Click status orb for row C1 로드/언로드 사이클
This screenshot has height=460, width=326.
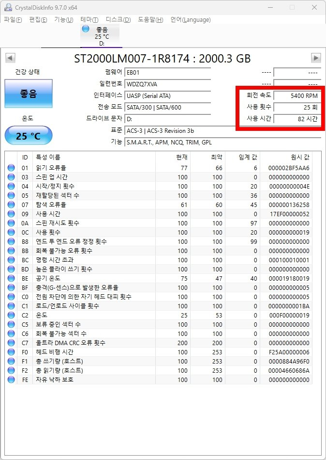point(11,306)
